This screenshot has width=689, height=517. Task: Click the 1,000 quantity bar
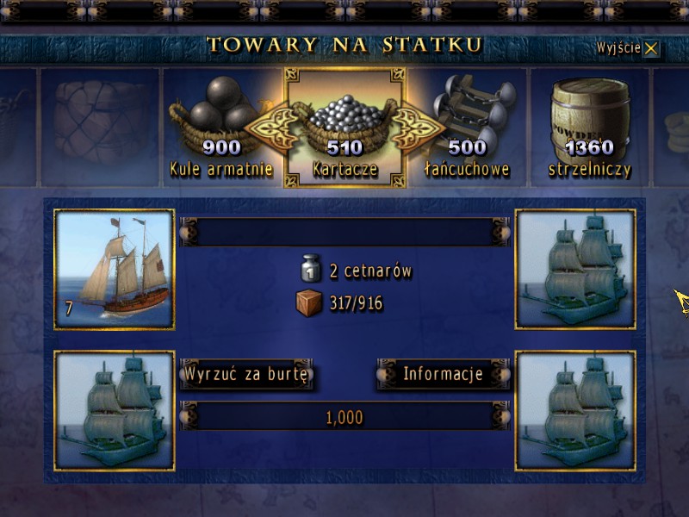[345, 416]
